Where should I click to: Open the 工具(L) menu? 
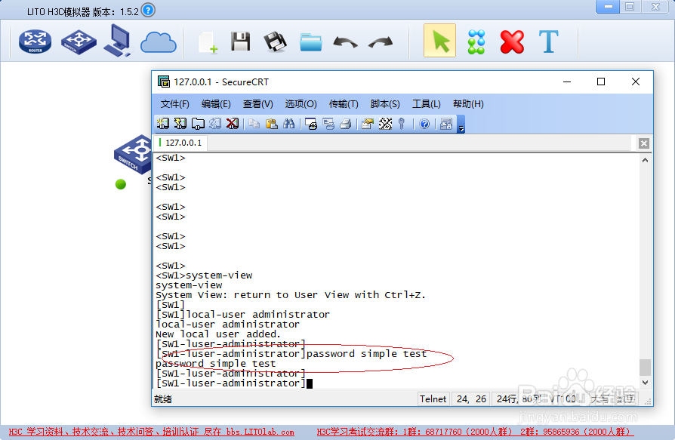pyautogui.click(x=426, y=103)
